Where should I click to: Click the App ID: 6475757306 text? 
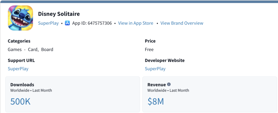click(x=92, y=23)
